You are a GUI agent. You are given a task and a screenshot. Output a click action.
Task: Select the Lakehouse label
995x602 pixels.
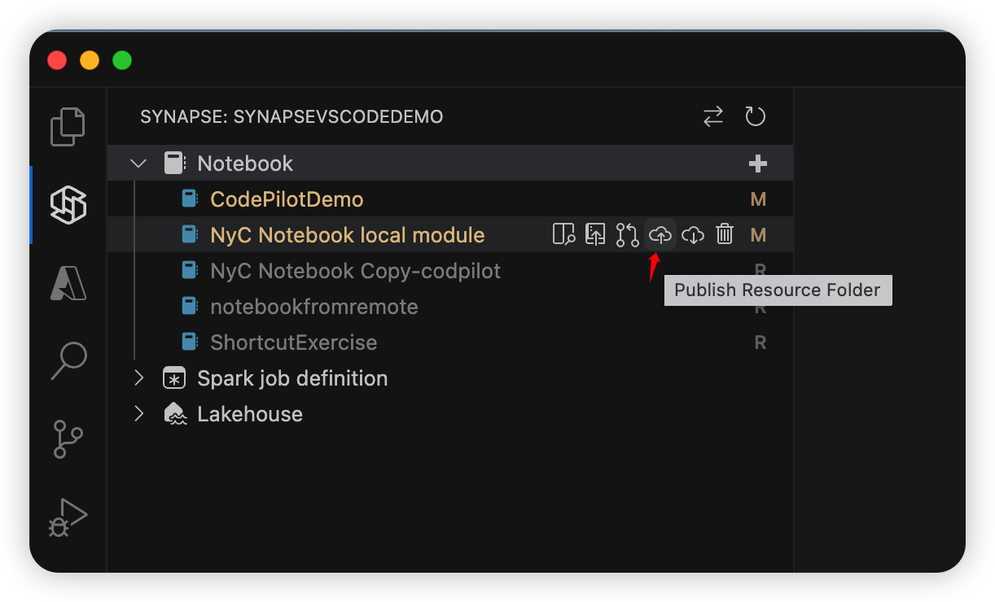point(250,414)
